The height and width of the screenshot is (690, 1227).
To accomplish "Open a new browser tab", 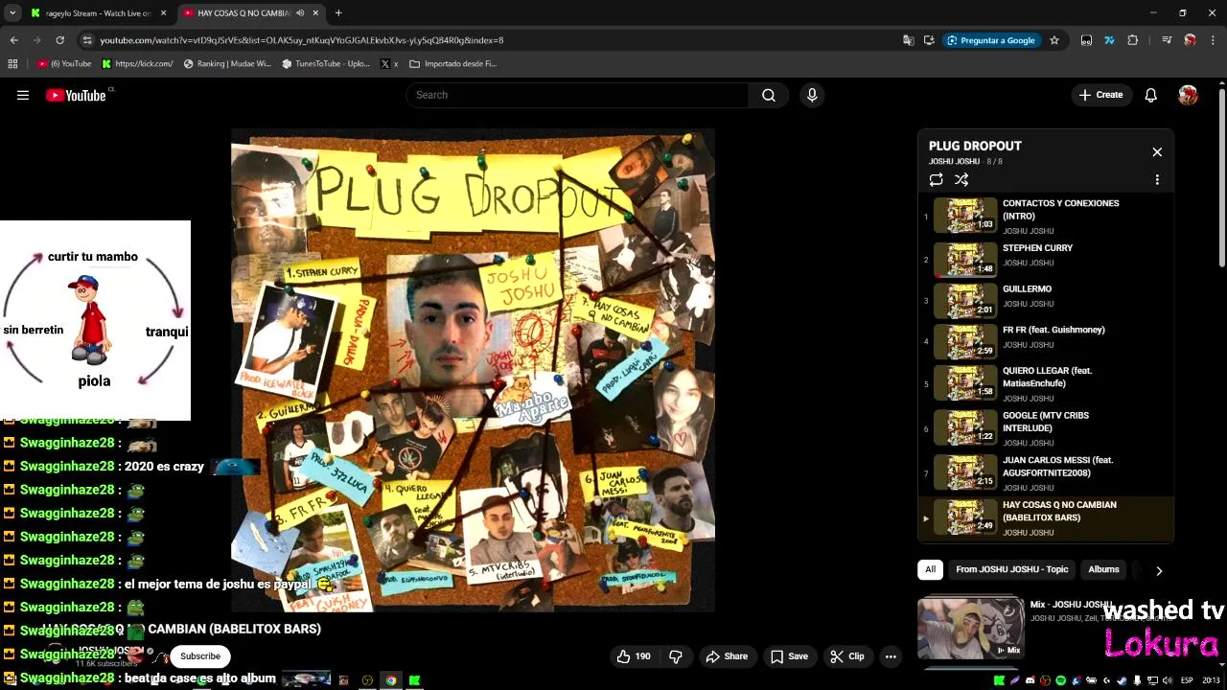I will pos(338,13).
